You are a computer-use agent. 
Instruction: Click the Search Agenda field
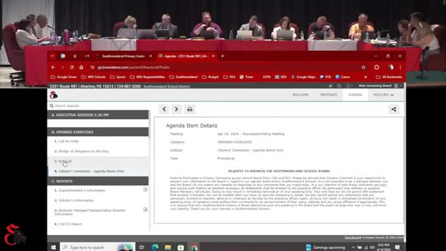tap(98, 106)
